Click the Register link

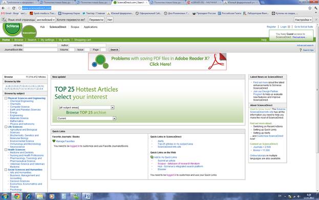pos(271,27)
